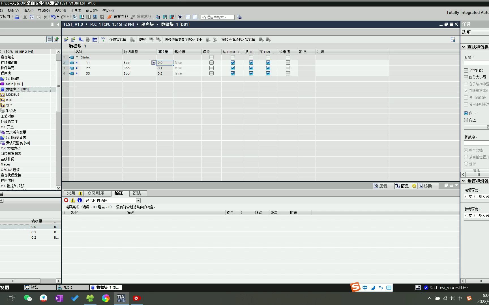Click the editor settings icon at toolbar right edge
The height and width of the screenshot is (305, 489).
pyautogui.click(x=453, y=40)
